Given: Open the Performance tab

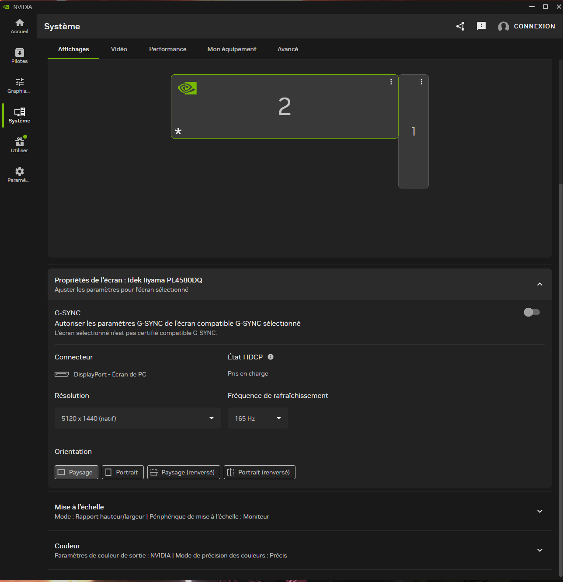Looking at the screenshot, I should tap(168, 49).
